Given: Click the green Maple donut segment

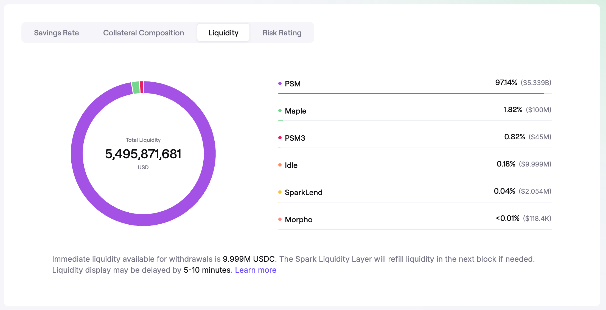Looking at the screenshot, I should click(136, 88).
